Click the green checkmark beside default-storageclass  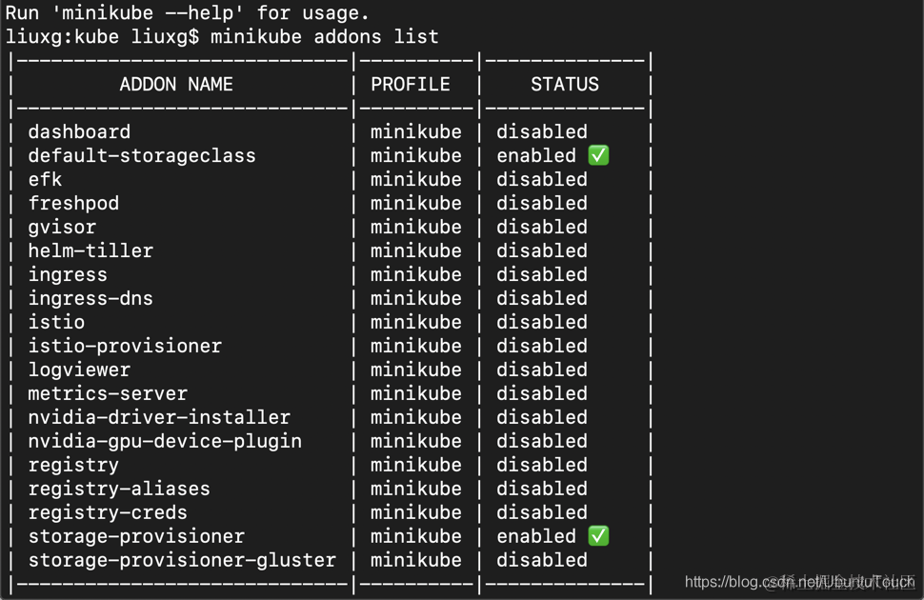pyautogui.click(x=598, y=155)
